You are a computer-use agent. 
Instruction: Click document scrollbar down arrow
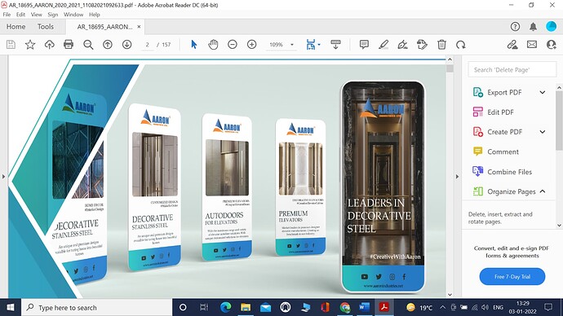point(450,295)
